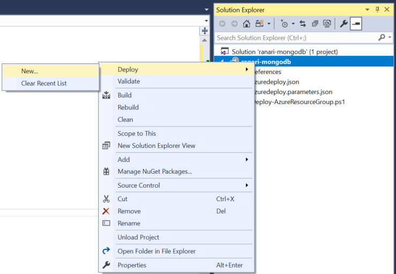The height and width of the screenshot is (274, 396).
Task: Choose Manage NuGet Packages... menu entry
Action: click(x=154, y=172)
